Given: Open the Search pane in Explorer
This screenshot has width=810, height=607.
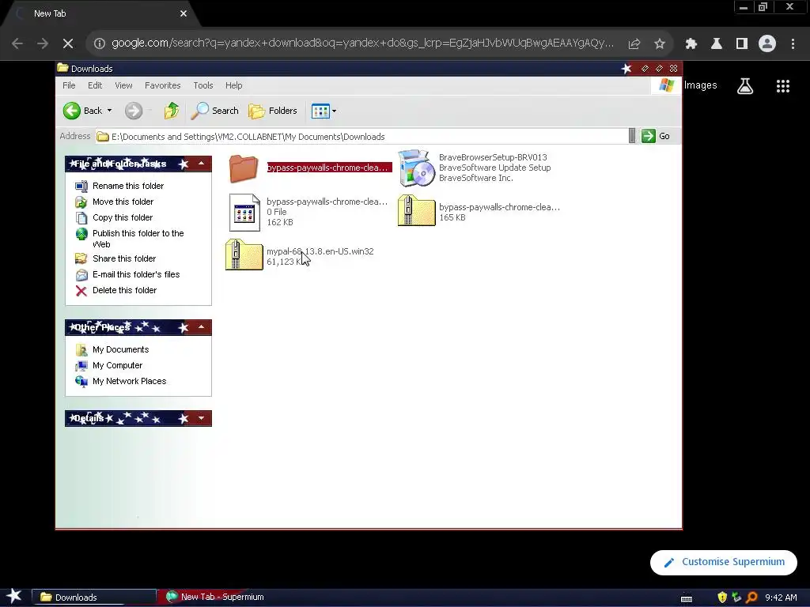Looking at the screenshot, I should click(x=215, y=111).
